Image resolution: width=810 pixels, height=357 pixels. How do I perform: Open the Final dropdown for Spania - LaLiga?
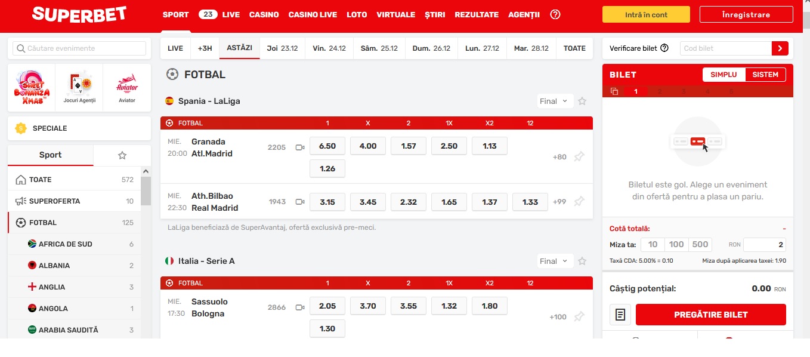point(555,101)
